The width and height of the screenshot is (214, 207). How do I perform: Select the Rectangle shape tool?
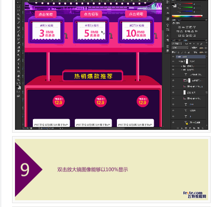pos(19,71)
